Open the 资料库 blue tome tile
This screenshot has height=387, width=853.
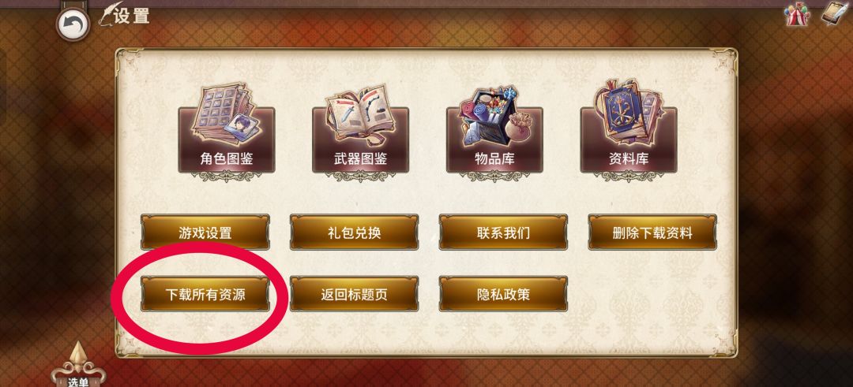pyautogui.click(x=629, y=130)
